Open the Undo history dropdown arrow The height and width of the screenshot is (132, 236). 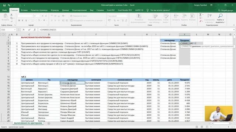click(x=11, y=5)
